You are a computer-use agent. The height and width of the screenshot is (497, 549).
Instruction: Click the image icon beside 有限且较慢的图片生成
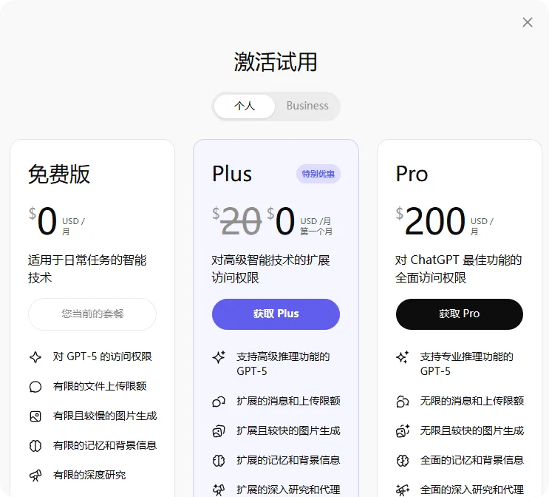(x=35, y=416)
